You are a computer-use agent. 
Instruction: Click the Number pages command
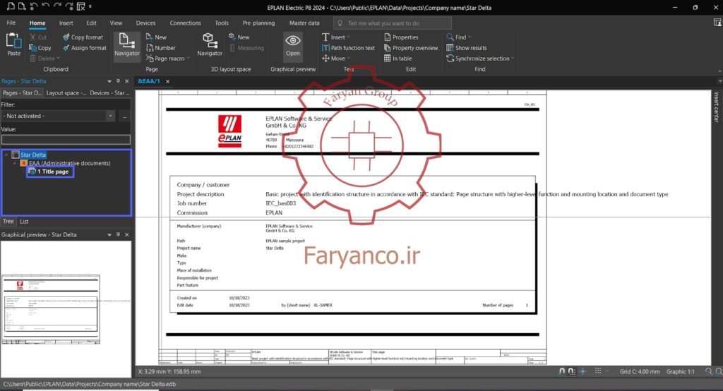[x=160, y=48]
